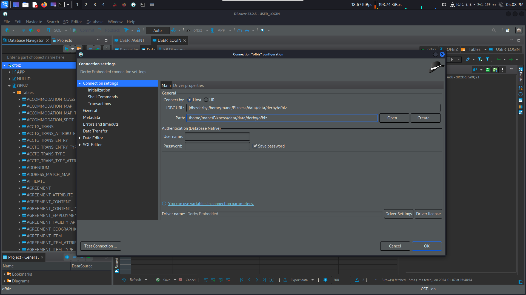Screen dimensions: 526x295
Task: Follow the variables in connection parameters link
Action: [x=211, y=204]
